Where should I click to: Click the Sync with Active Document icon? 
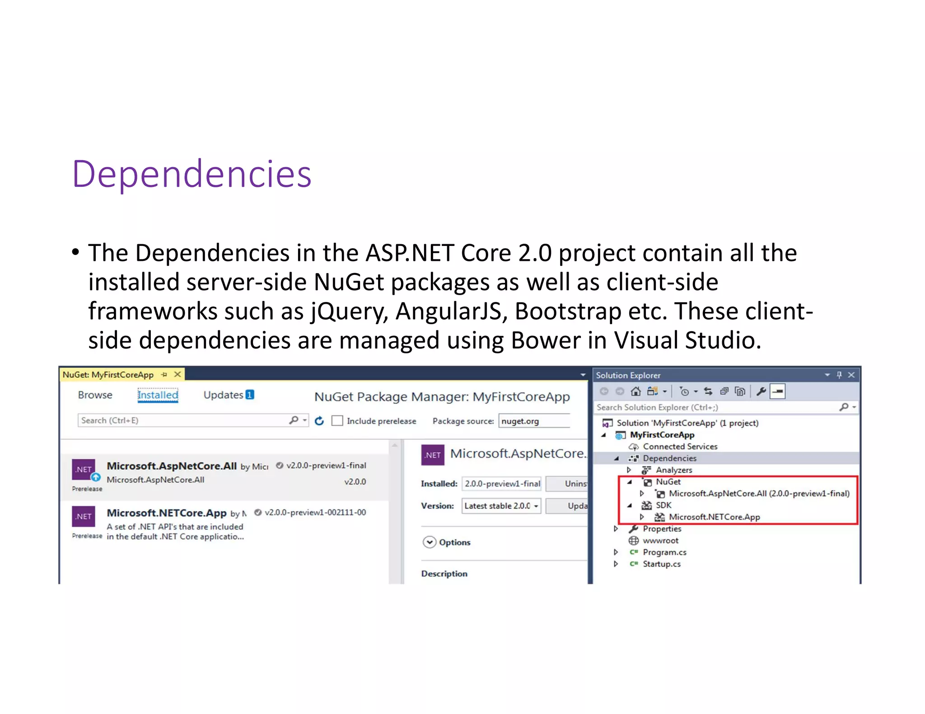coord(708,391)
